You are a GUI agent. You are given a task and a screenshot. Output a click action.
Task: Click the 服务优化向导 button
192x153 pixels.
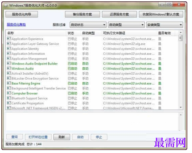[22, 14]
